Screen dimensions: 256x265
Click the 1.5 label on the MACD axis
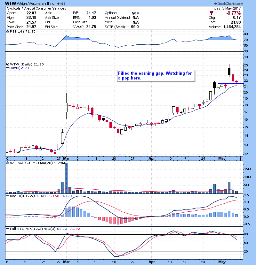point(246,195)
